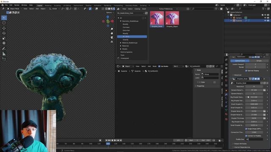Toggle Single Drops checkbox

tap(246, 129)
